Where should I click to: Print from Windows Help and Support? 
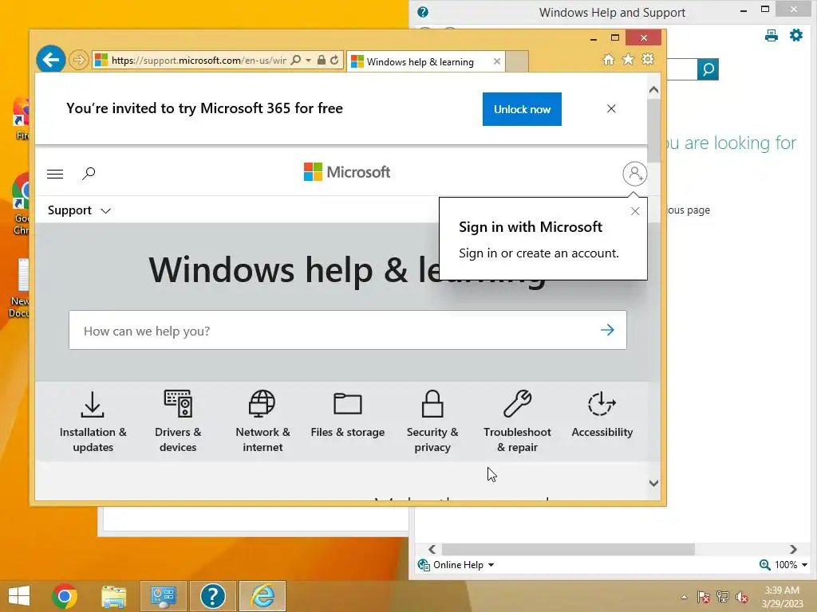772,35
